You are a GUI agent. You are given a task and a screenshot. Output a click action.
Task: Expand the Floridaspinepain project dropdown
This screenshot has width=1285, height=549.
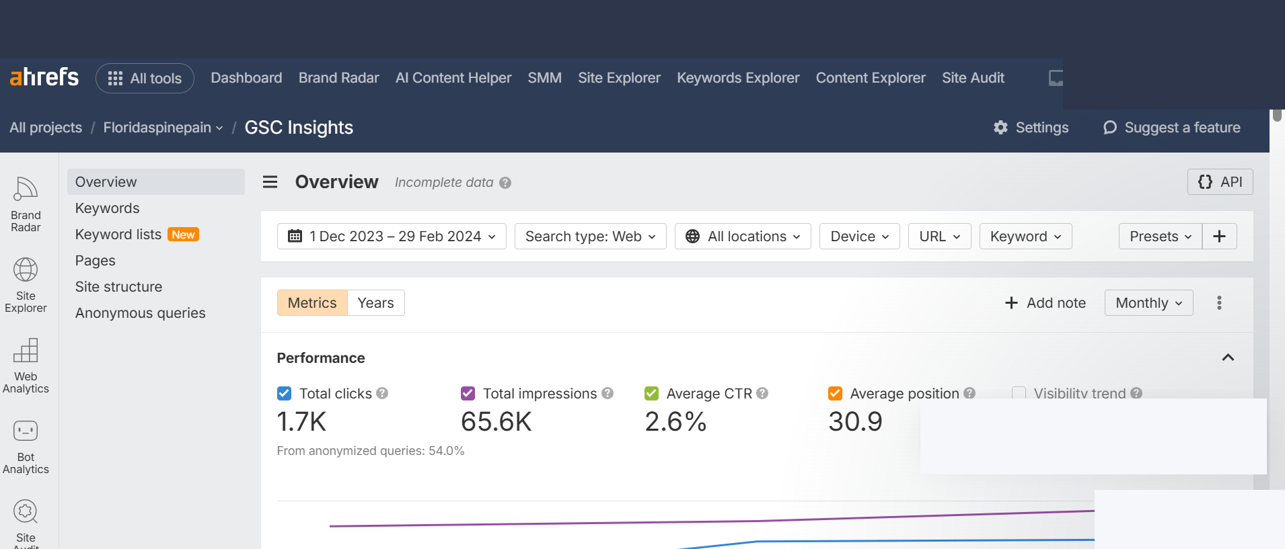pyautogui.click(x=163, y=128)
